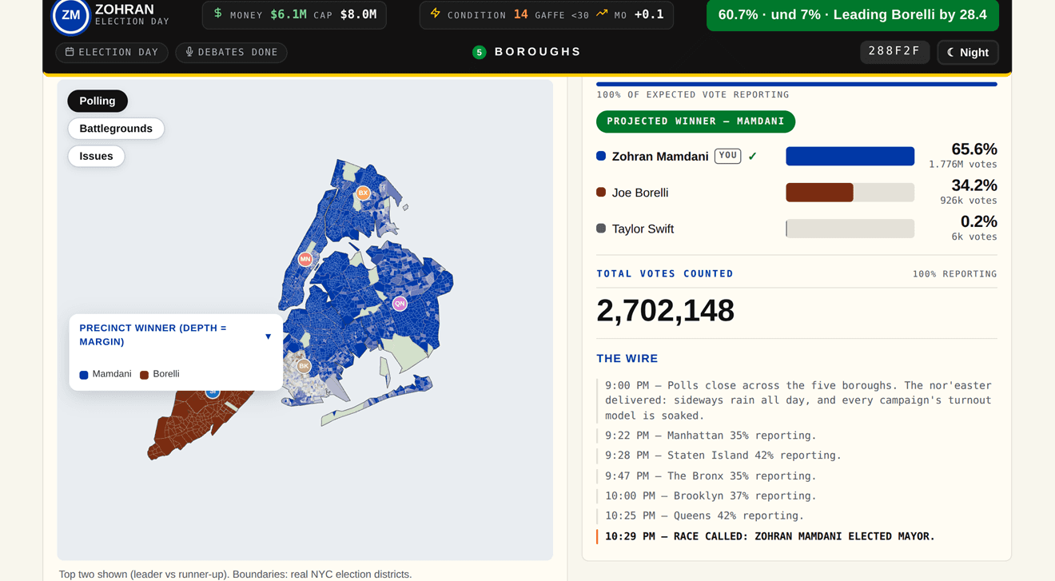Click the 9:00 PM polls close wire entry
The image size is (1055, 581).
[798, 400]
